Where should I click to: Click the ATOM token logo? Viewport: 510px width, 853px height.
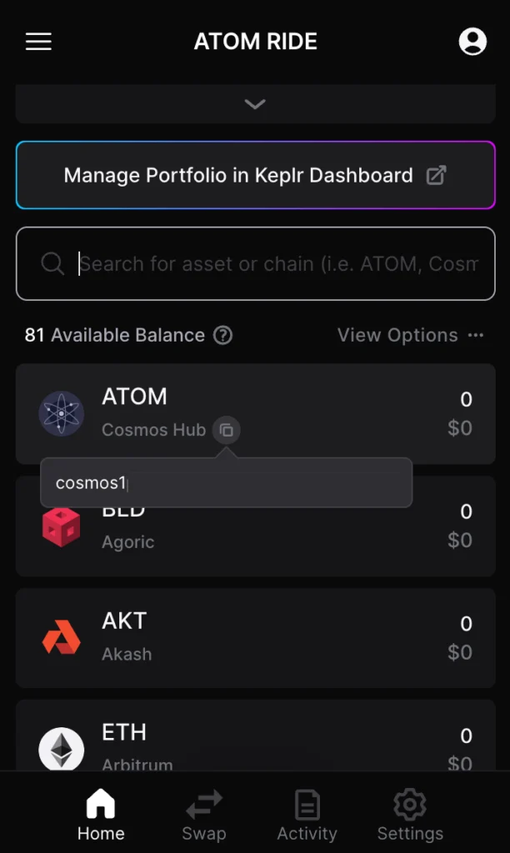tap(62, 413)
